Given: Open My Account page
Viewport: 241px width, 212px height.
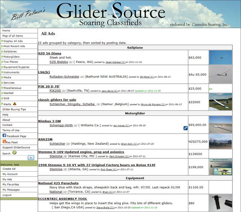Looking at the screenshot, I should [10, 174].
